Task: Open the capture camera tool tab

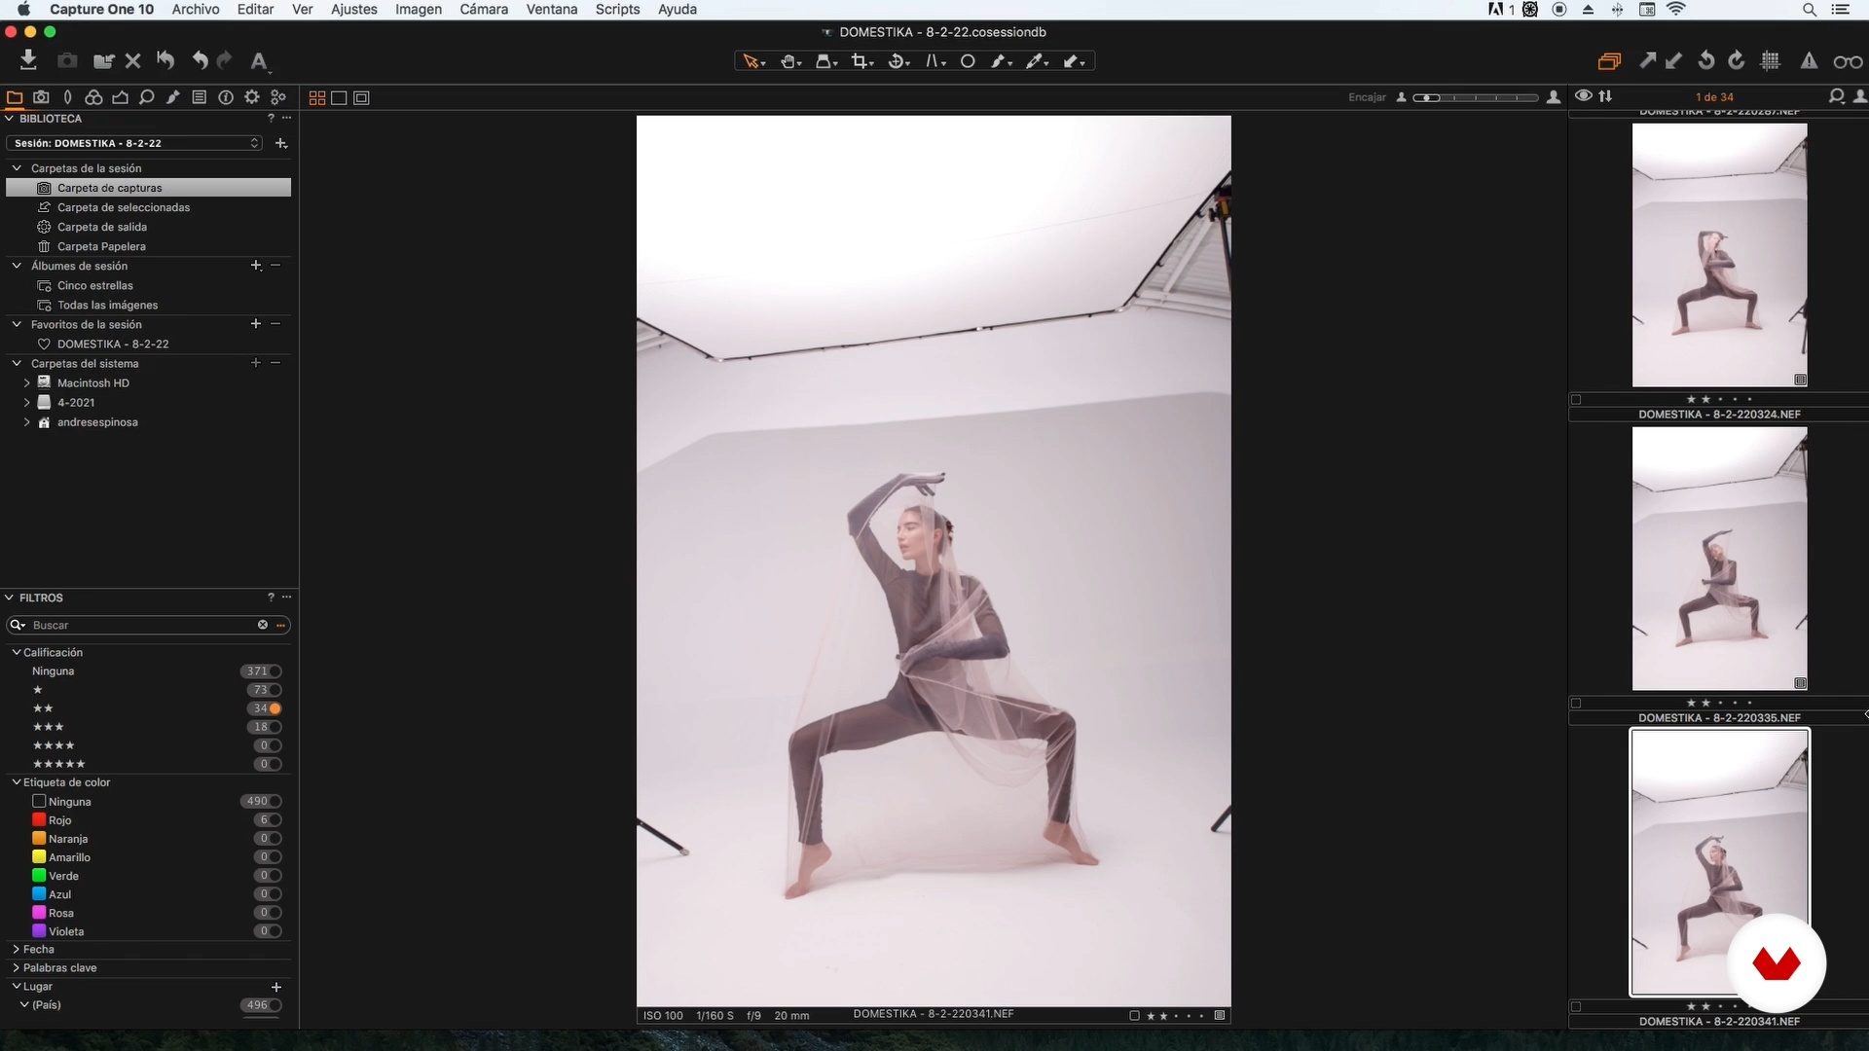Action: 41,97
